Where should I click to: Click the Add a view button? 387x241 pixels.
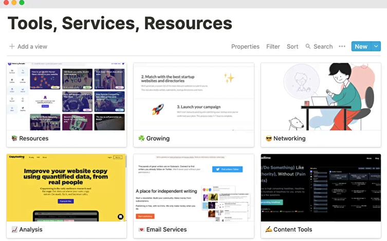(28, 46)
